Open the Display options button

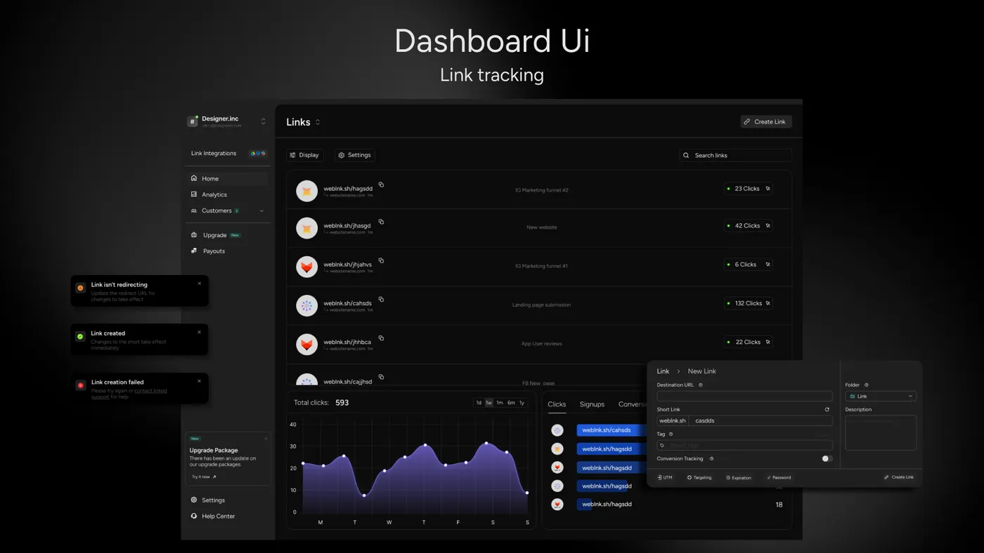click(x=304, y=155)
